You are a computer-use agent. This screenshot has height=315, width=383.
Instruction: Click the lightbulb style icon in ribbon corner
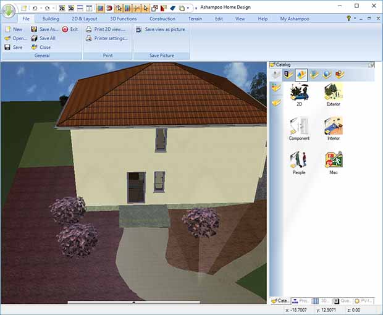click(x=349, y=18)
